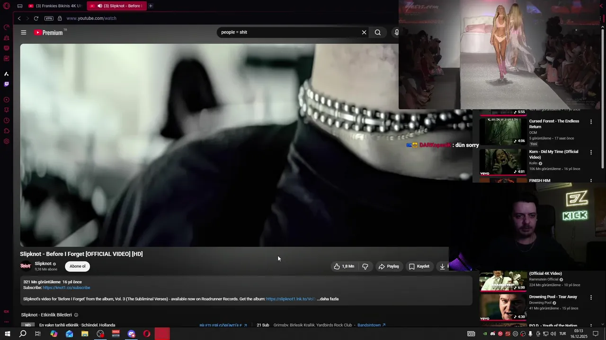Open File Explorer from the taskbar
The width and height of the screenshot is (606, 340).
(85, 334)
